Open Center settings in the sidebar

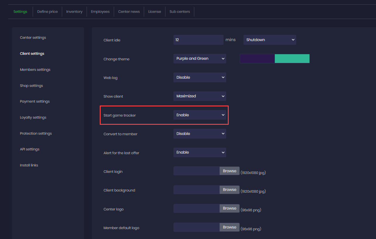tap(33, 38)
